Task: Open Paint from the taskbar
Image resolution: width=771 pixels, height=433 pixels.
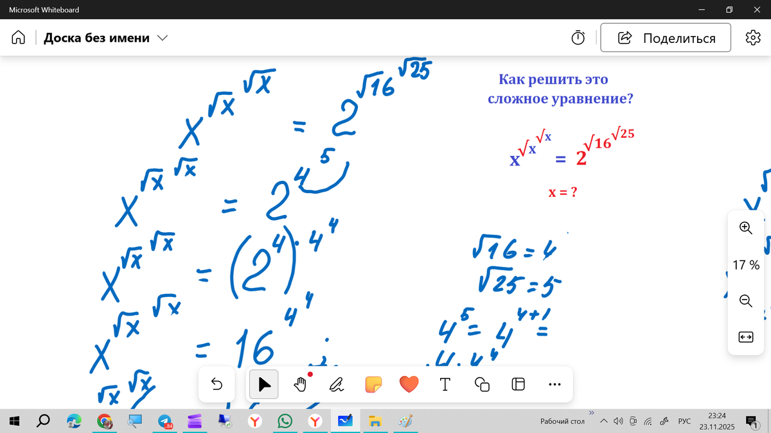Action: pos(406,421)
